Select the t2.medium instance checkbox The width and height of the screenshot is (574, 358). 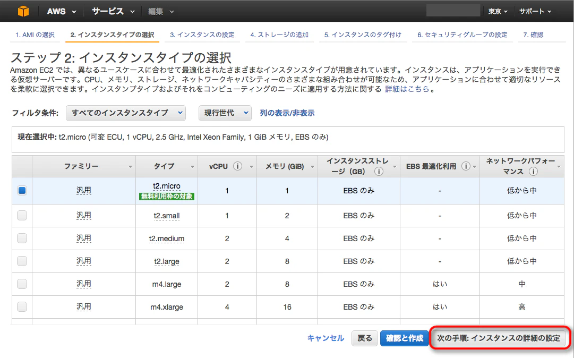(x=22, y=238)
